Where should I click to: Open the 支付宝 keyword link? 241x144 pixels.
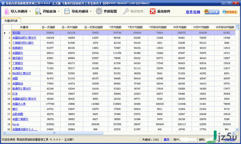point(16,32)
